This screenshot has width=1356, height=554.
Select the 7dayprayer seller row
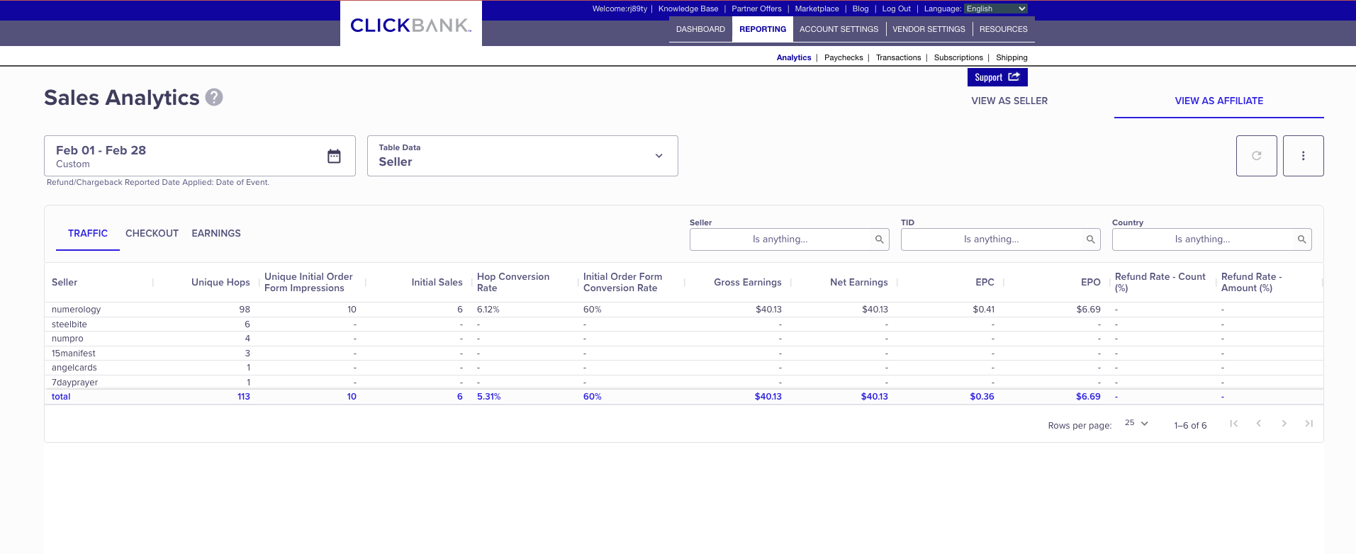tap(683, 383)
